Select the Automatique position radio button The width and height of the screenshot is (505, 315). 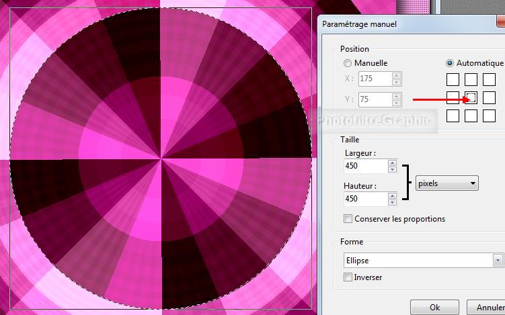pyautogui.click(x=450, y=63)
